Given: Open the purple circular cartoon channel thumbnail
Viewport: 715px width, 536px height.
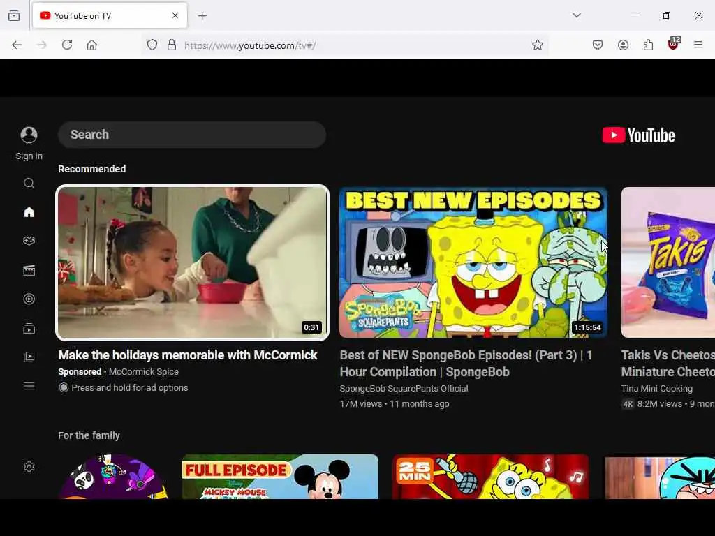Looking at the screenshot, I should click(x=113, y=476).
